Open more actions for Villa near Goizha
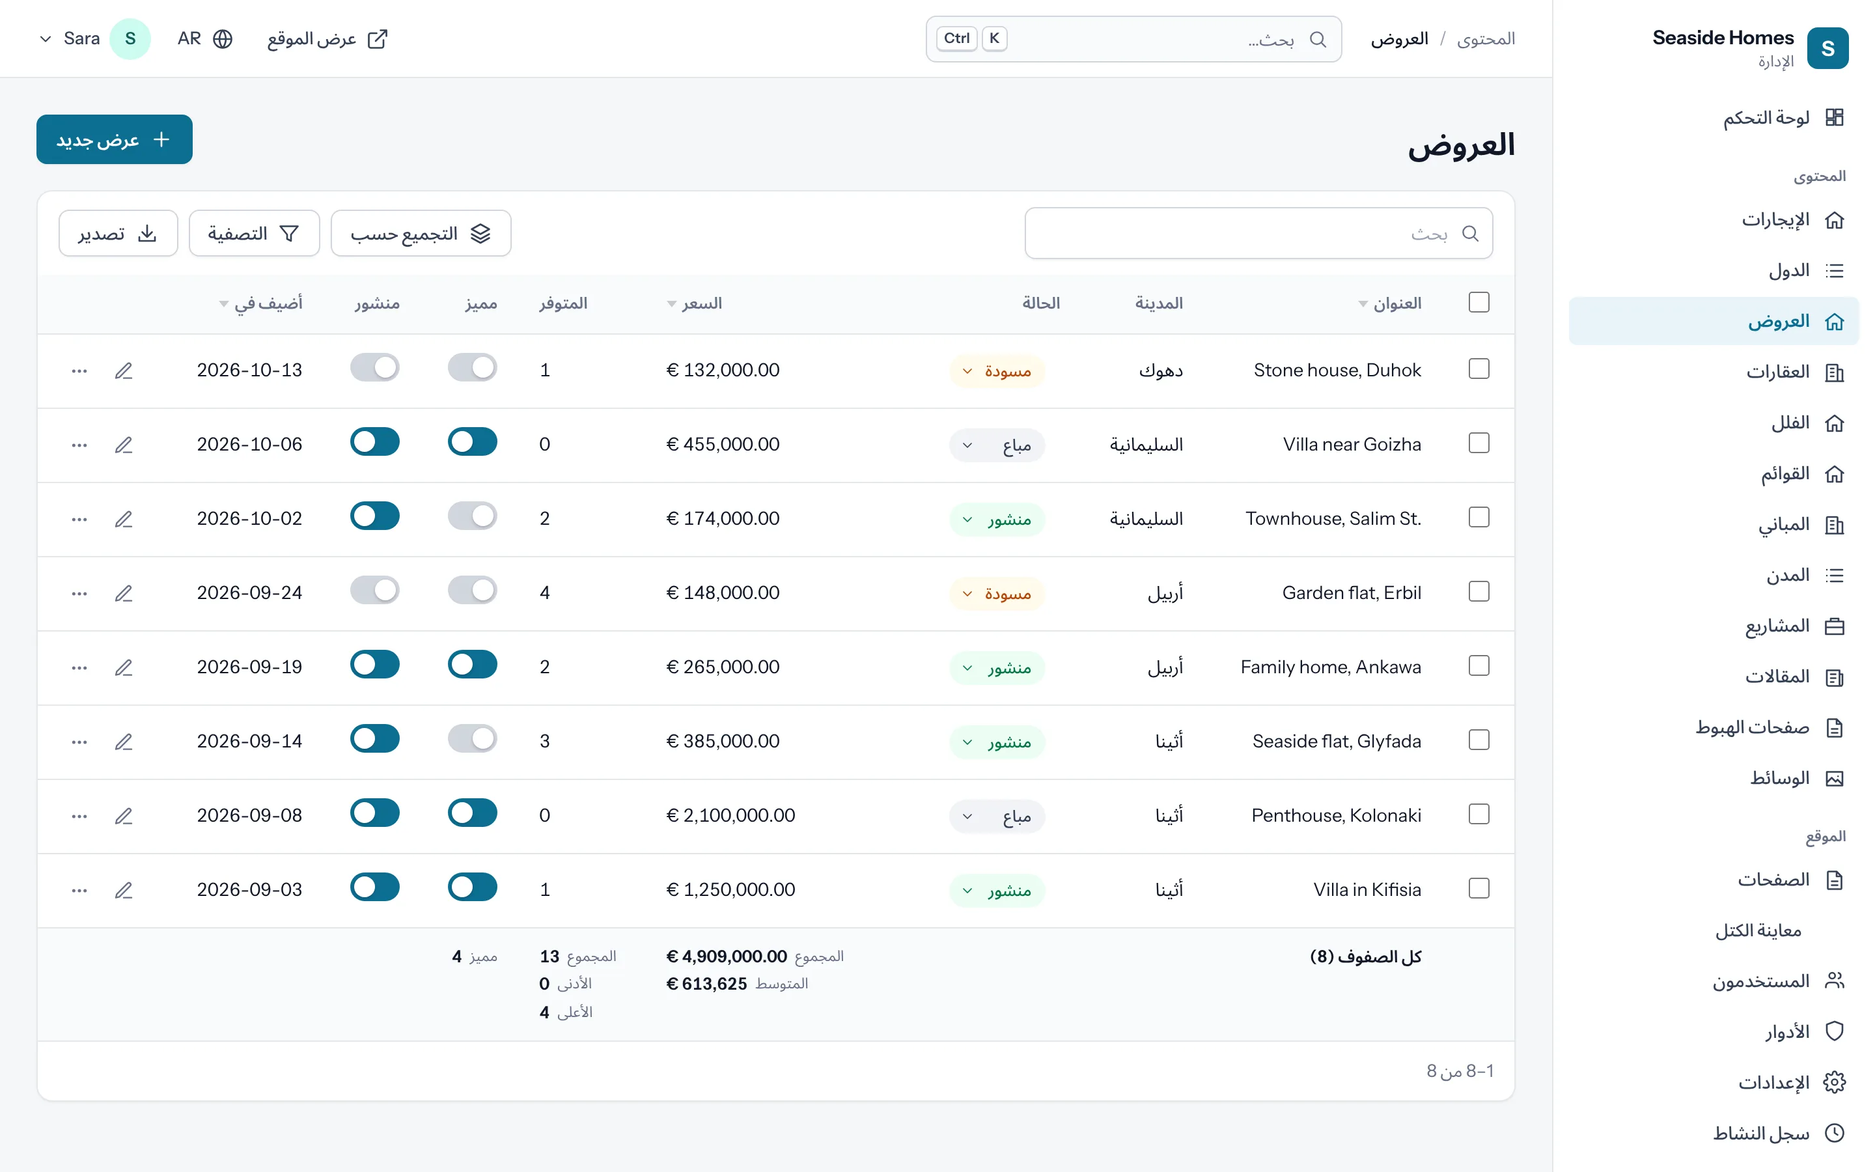The width and height of the screenshot is (1875, 1172). (79, 445)
